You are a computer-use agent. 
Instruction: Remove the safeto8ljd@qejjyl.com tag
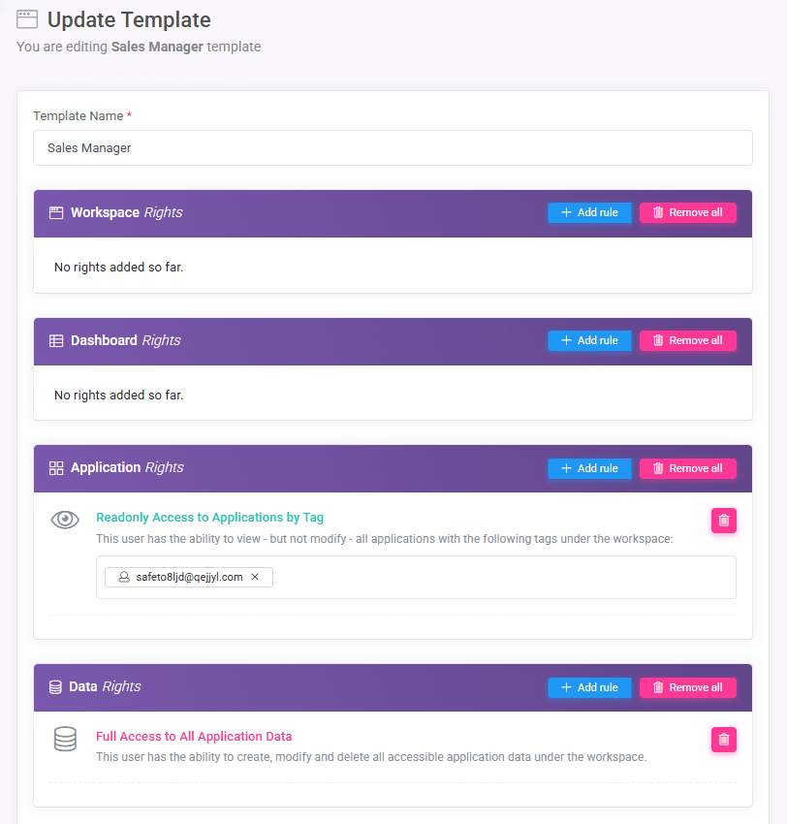(255, 577)
